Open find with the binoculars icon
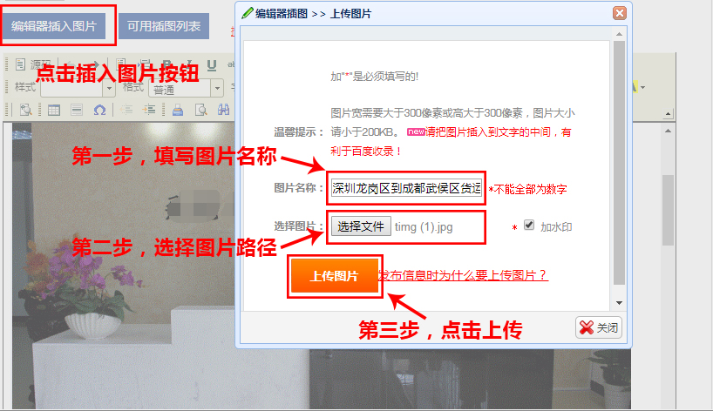 (224, 110)
